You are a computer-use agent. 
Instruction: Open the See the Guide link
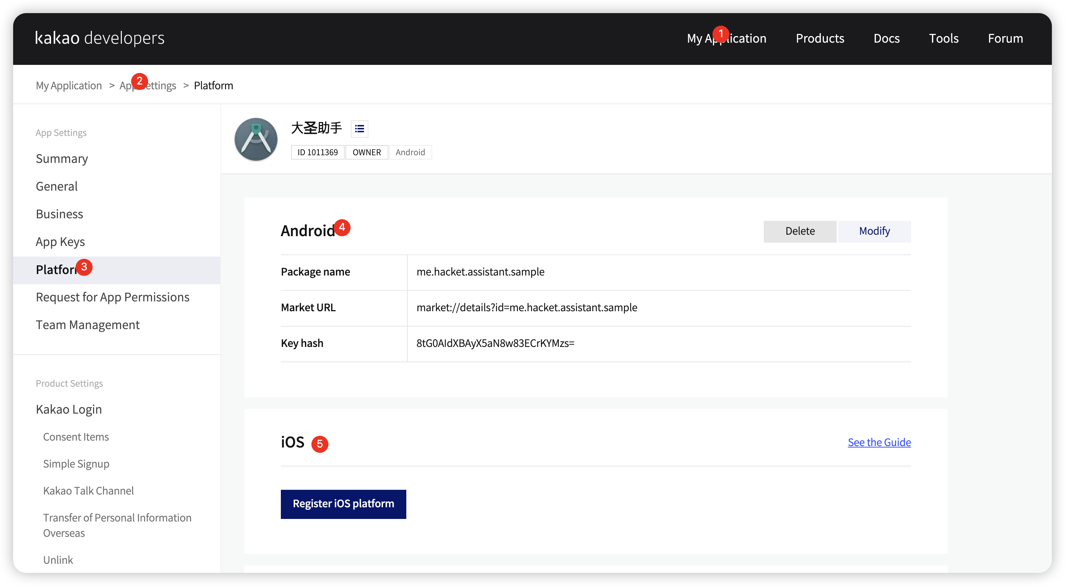(x=879, y=442)
